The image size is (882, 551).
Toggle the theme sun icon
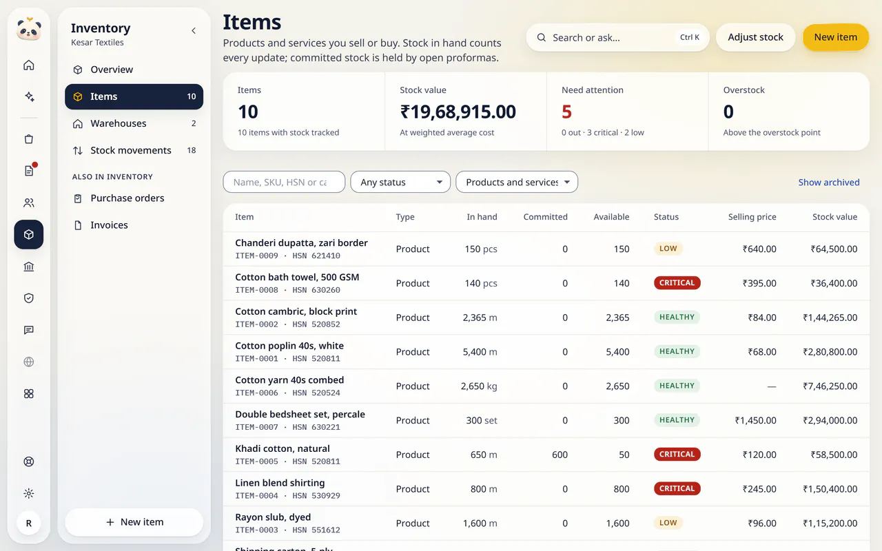29,493
